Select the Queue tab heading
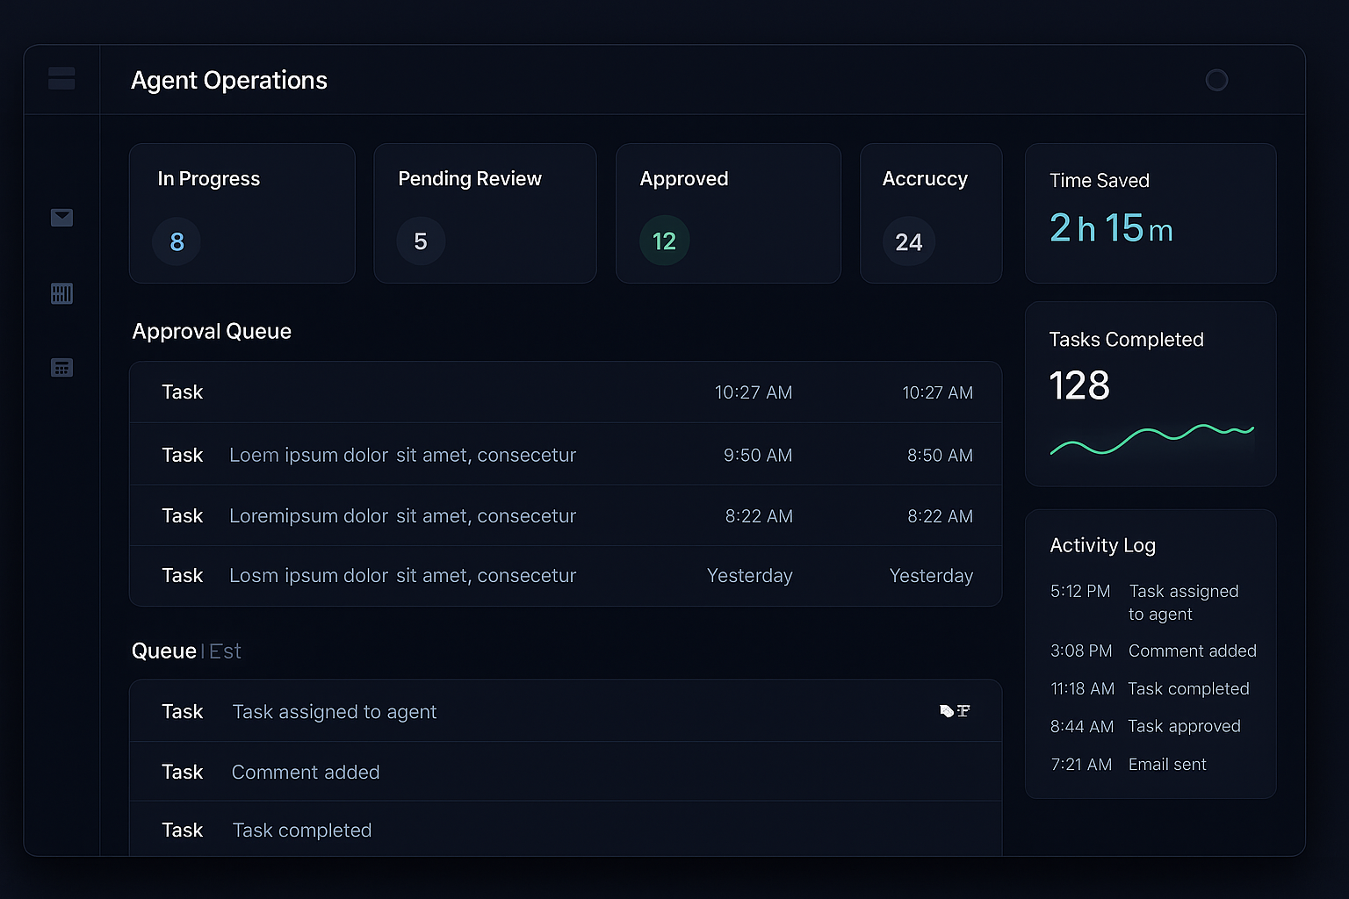Viewport: 1349px width, 899px height. point(164,651)
